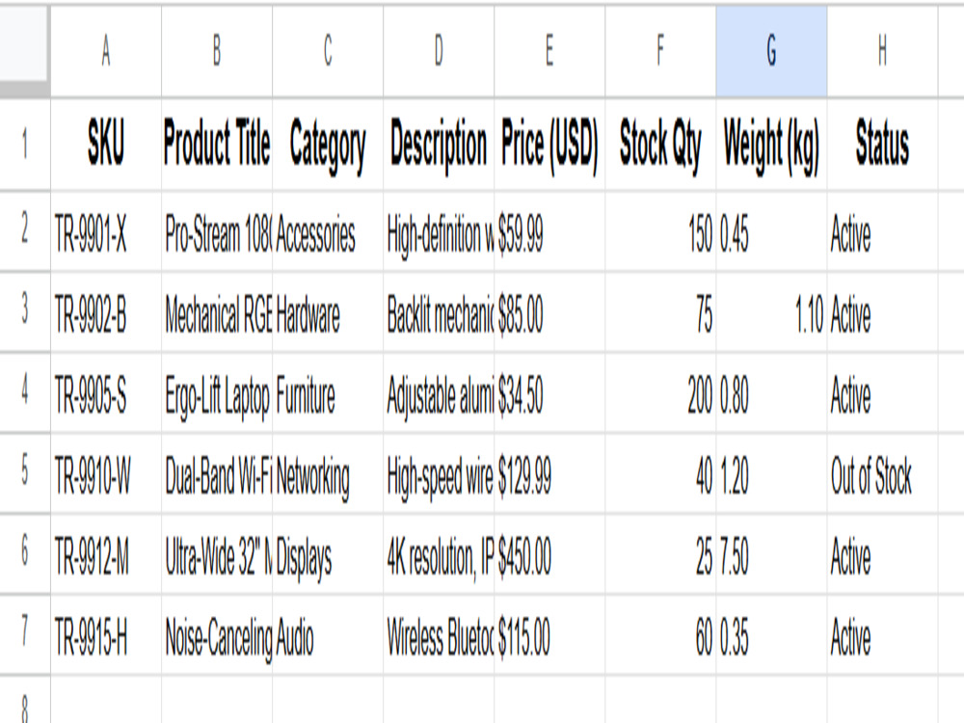This screenshot has width=964, height=723.
Task: Click the $115.00 price cell
Action: [549, 634]
